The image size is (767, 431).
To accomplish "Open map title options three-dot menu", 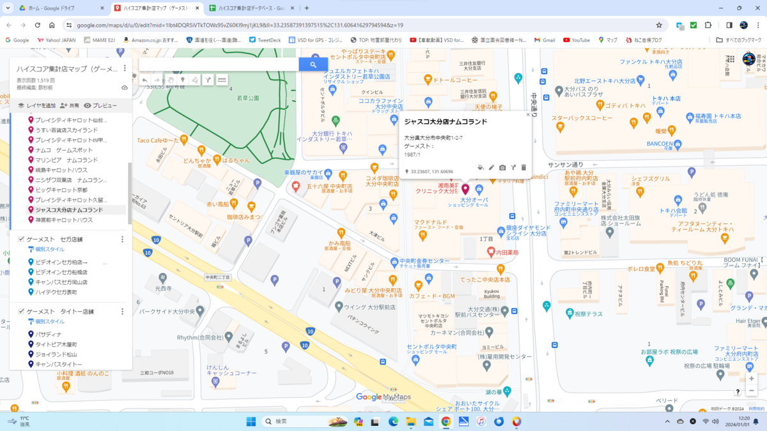I will (x=125, y=68).
